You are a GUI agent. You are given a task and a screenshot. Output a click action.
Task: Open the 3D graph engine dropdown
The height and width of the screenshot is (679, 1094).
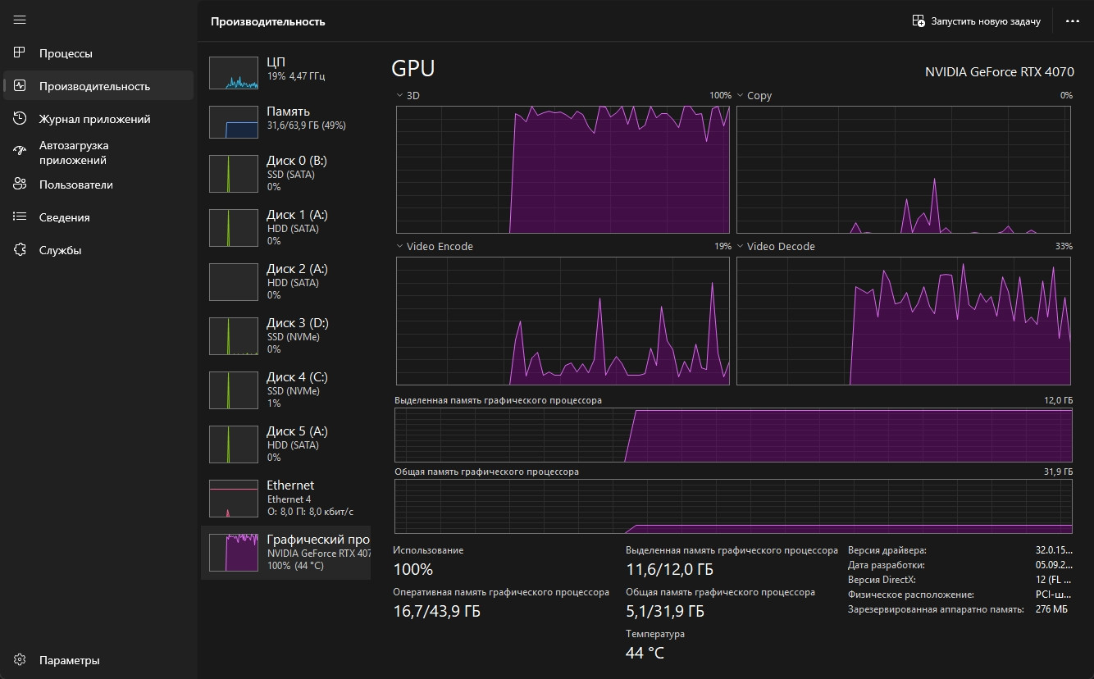(x=400, y=96)
